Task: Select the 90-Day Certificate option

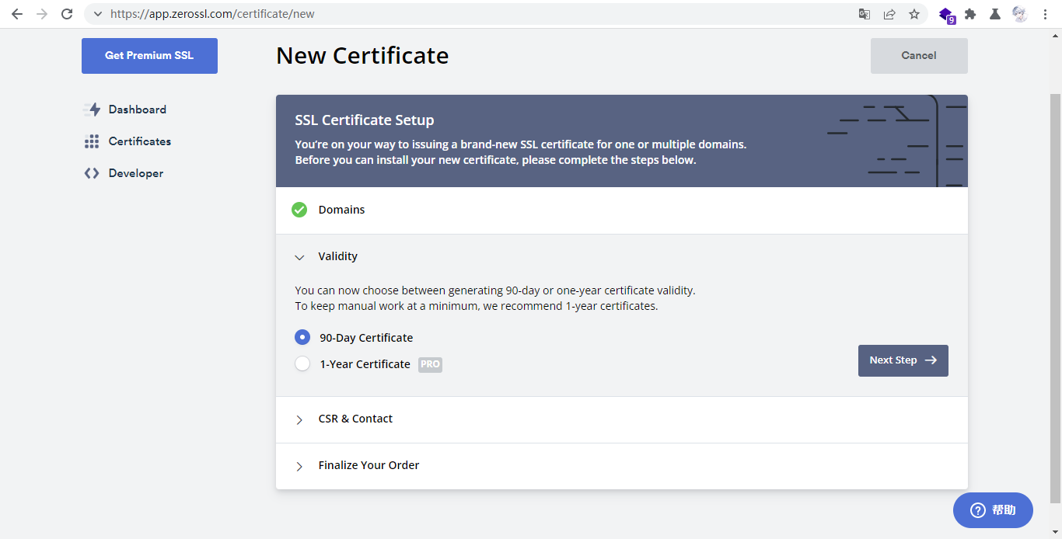Action: (x=302, y=337)
